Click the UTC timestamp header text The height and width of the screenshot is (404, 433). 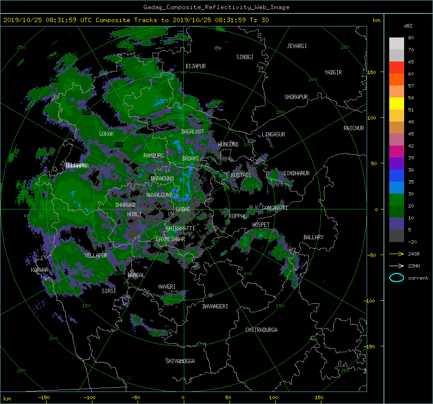click(x=136, y=20)
